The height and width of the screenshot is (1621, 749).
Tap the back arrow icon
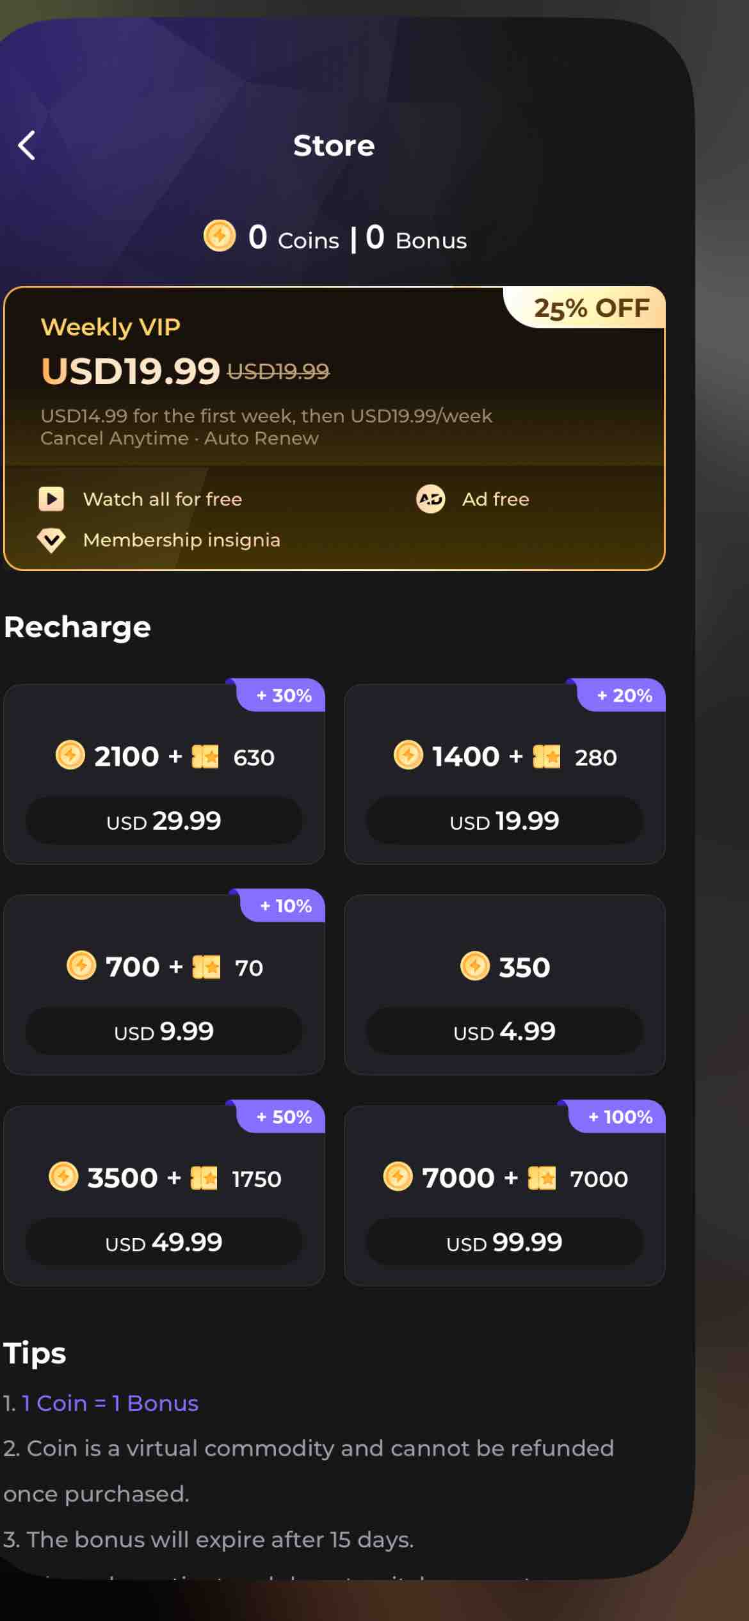pos(27,145)
